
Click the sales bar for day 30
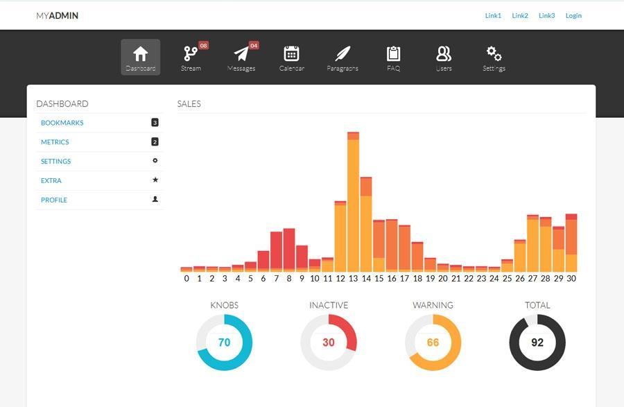point(571,243)
